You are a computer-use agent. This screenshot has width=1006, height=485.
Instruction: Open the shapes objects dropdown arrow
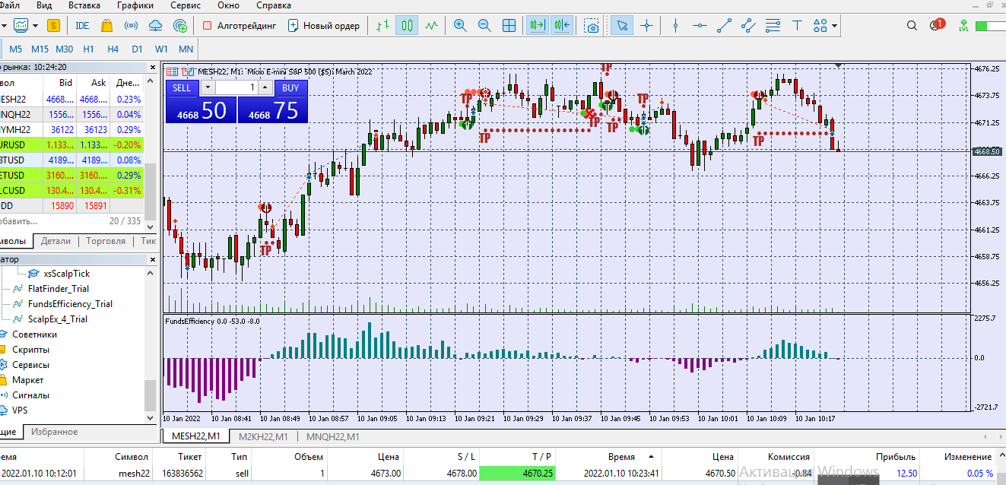[835, 25]
